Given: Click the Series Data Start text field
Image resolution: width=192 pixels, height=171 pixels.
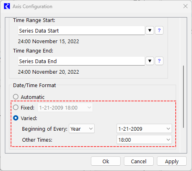Looking at the screenshot, I should (x=82, y=31).
